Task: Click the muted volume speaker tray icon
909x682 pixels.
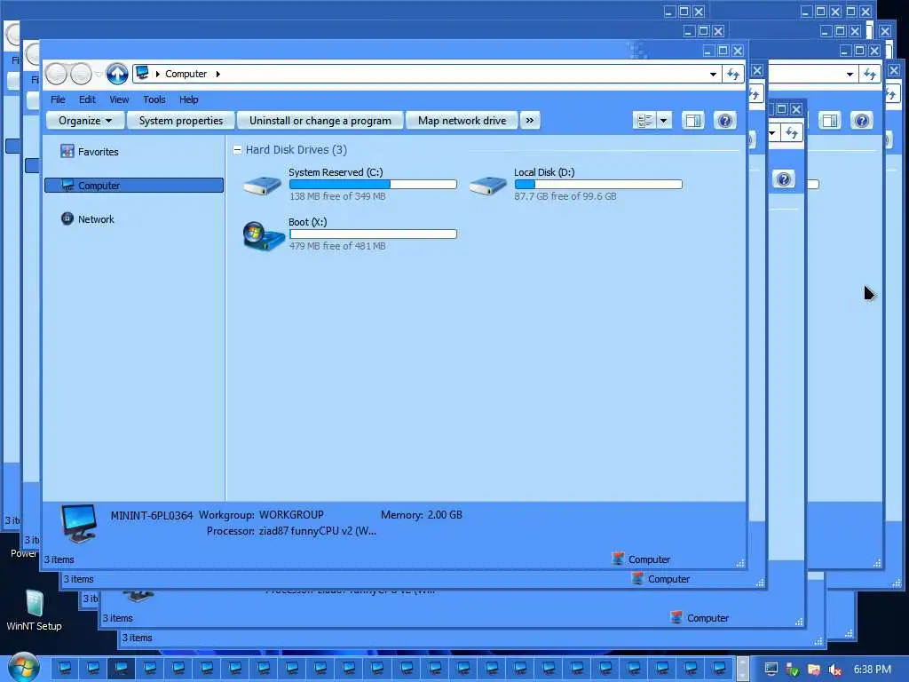Action: click(834, 670)
